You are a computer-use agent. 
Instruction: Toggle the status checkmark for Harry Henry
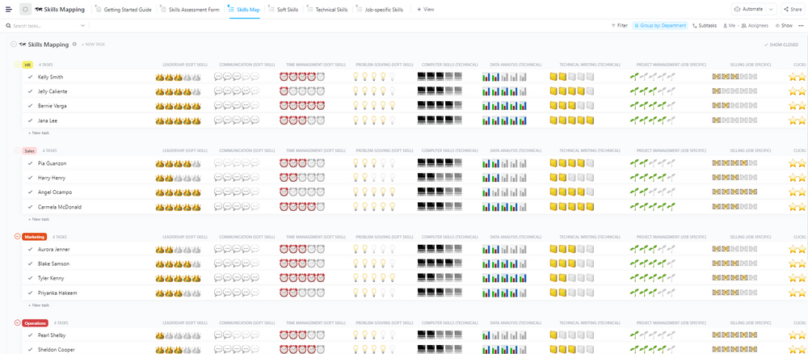31,178
